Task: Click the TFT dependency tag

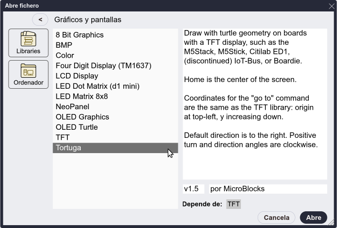Action: click(234, 204)
